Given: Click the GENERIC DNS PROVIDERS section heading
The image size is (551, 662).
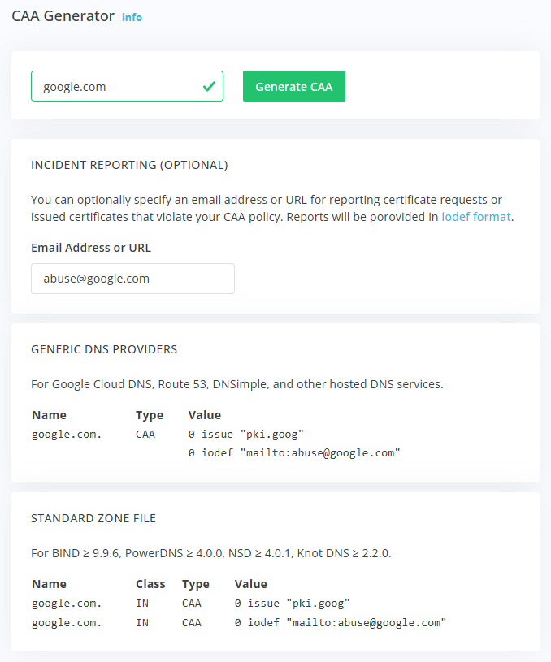Looking at the screenshot, I should 104,348.
